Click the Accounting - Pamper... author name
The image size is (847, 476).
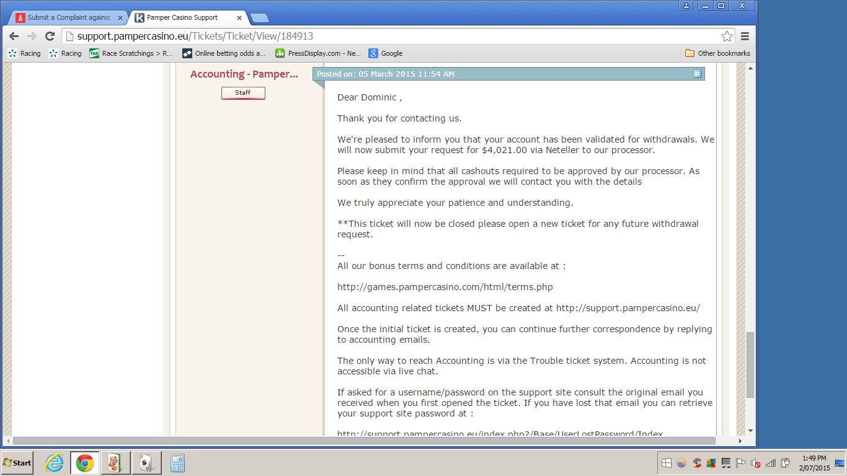[244, 74]
